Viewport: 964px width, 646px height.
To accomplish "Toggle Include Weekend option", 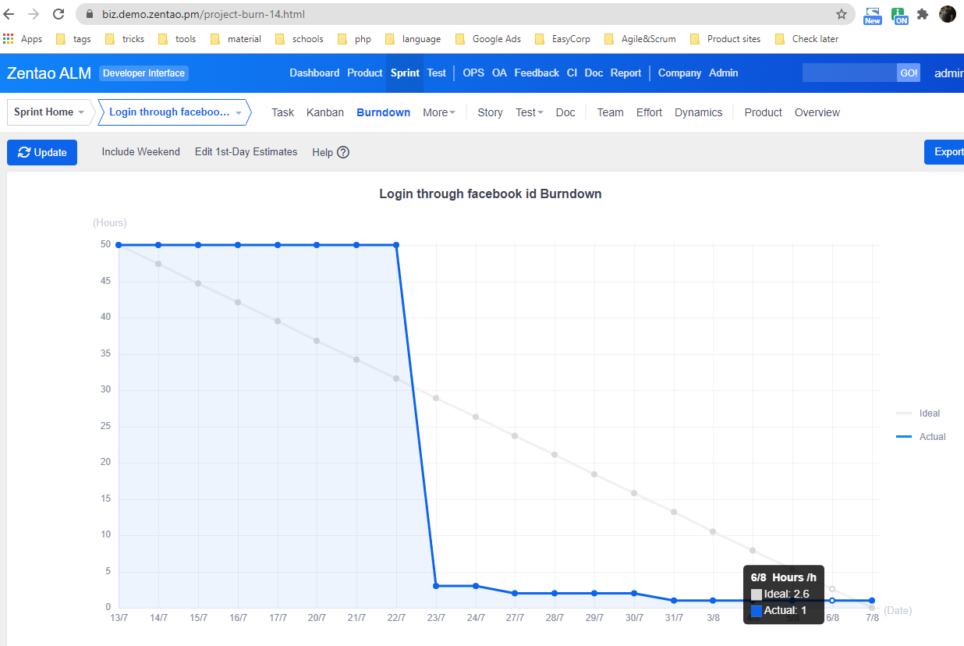I will point(140,152).
